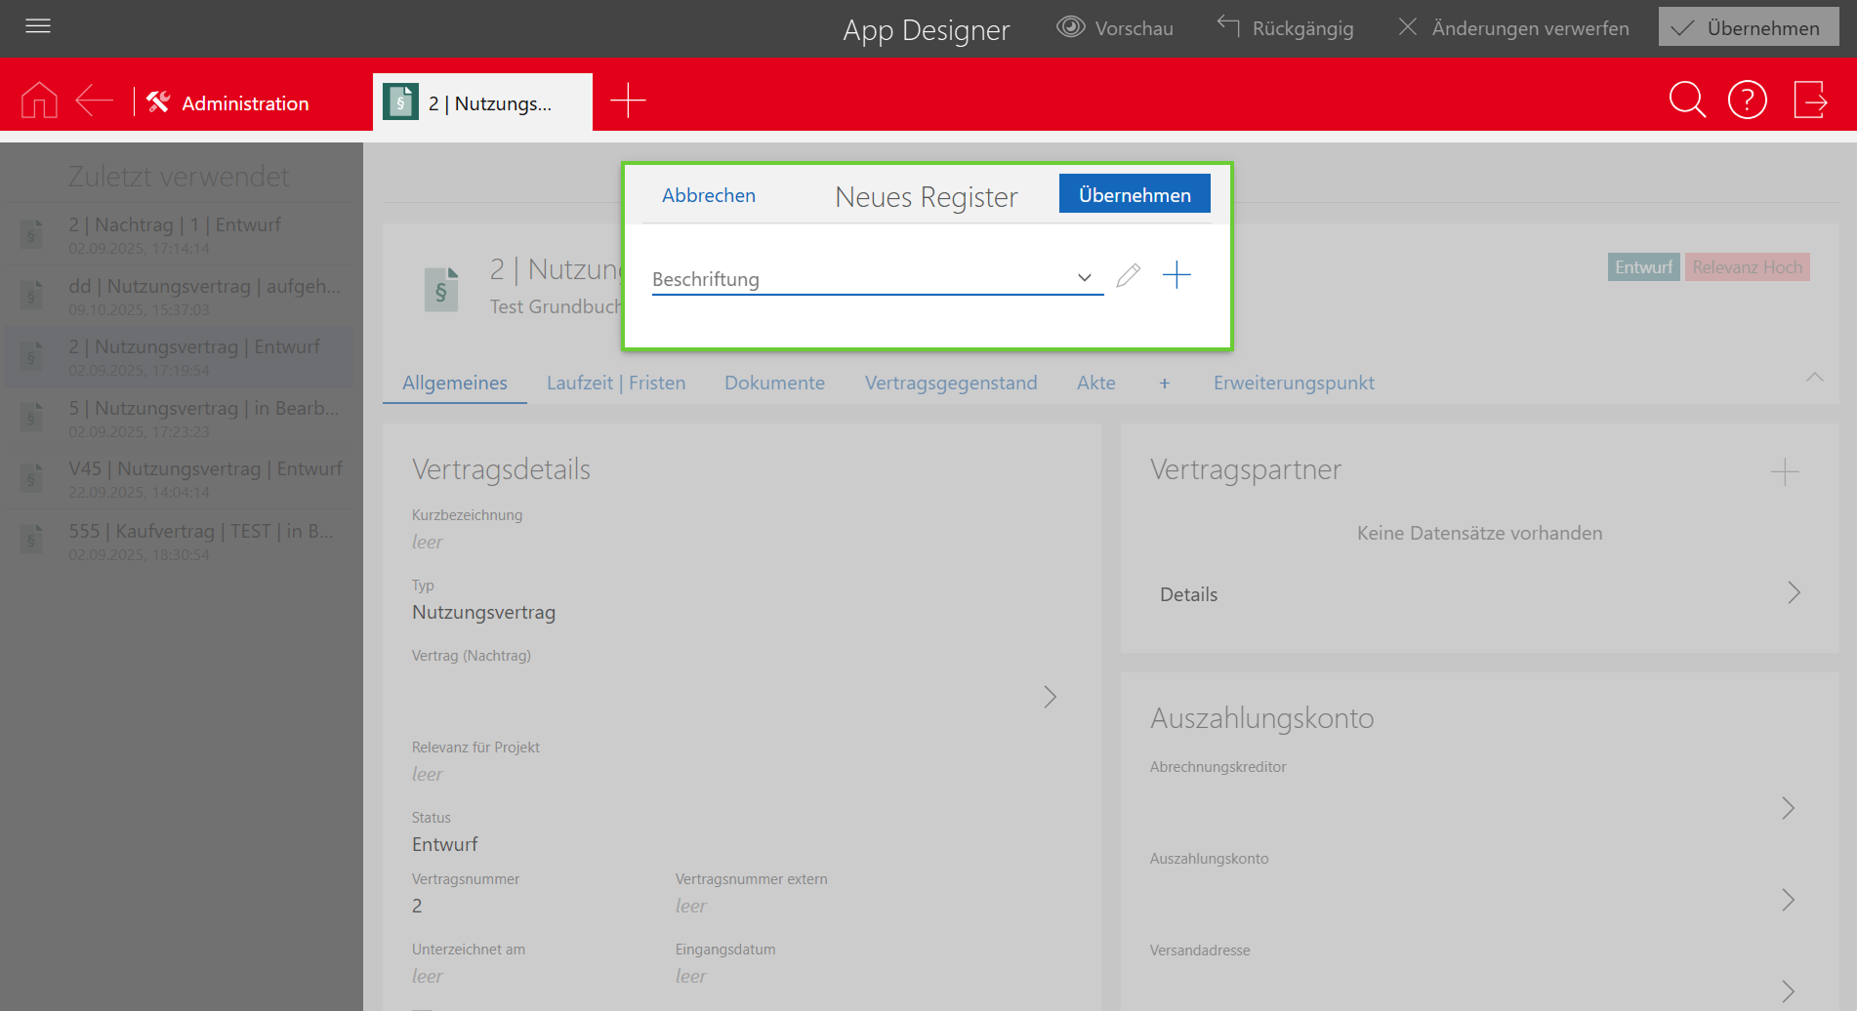This screenshot has width=1857, height=1011.
Task: Click the logout icon
Action: 1810,100
